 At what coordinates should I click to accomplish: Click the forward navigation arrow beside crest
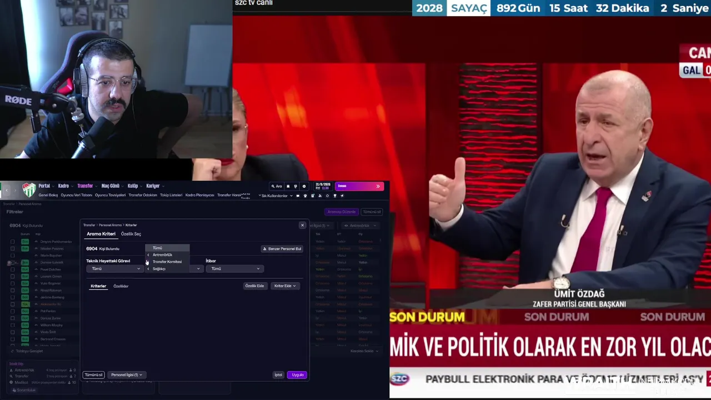(16, 190)
